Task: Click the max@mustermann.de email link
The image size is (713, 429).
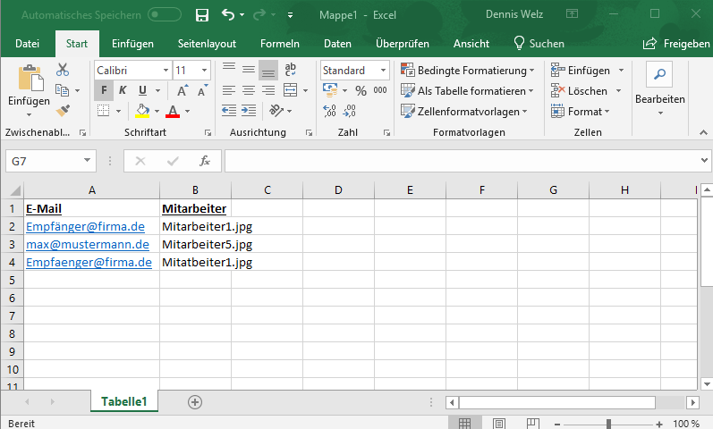Action: [88, 244]
